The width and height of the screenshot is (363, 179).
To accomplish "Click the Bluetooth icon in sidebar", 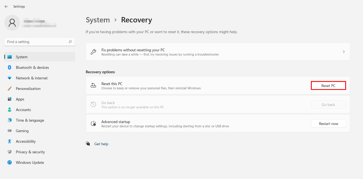I will (x=10, y=67).
